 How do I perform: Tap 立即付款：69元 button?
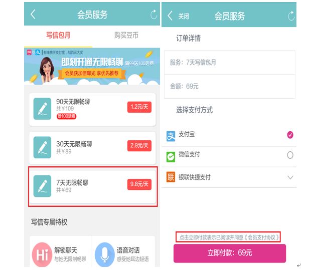230,253
